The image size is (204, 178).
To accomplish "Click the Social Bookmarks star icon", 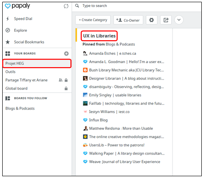I will pos(8,42).
